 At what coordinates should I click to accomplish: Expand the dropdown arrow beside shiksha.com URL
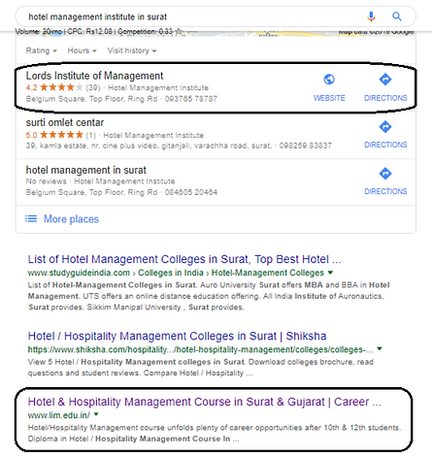click(x=380, y=349)
